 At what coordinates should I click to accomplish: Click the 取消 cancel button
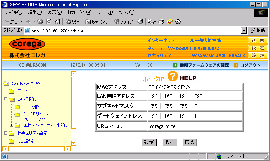[x=170, y=142]
